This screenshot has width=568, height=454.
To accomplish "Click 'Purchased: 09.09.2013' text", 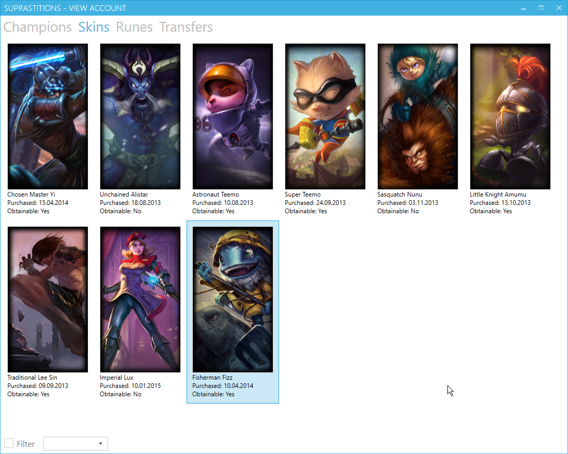I will [x=37, y=386].
